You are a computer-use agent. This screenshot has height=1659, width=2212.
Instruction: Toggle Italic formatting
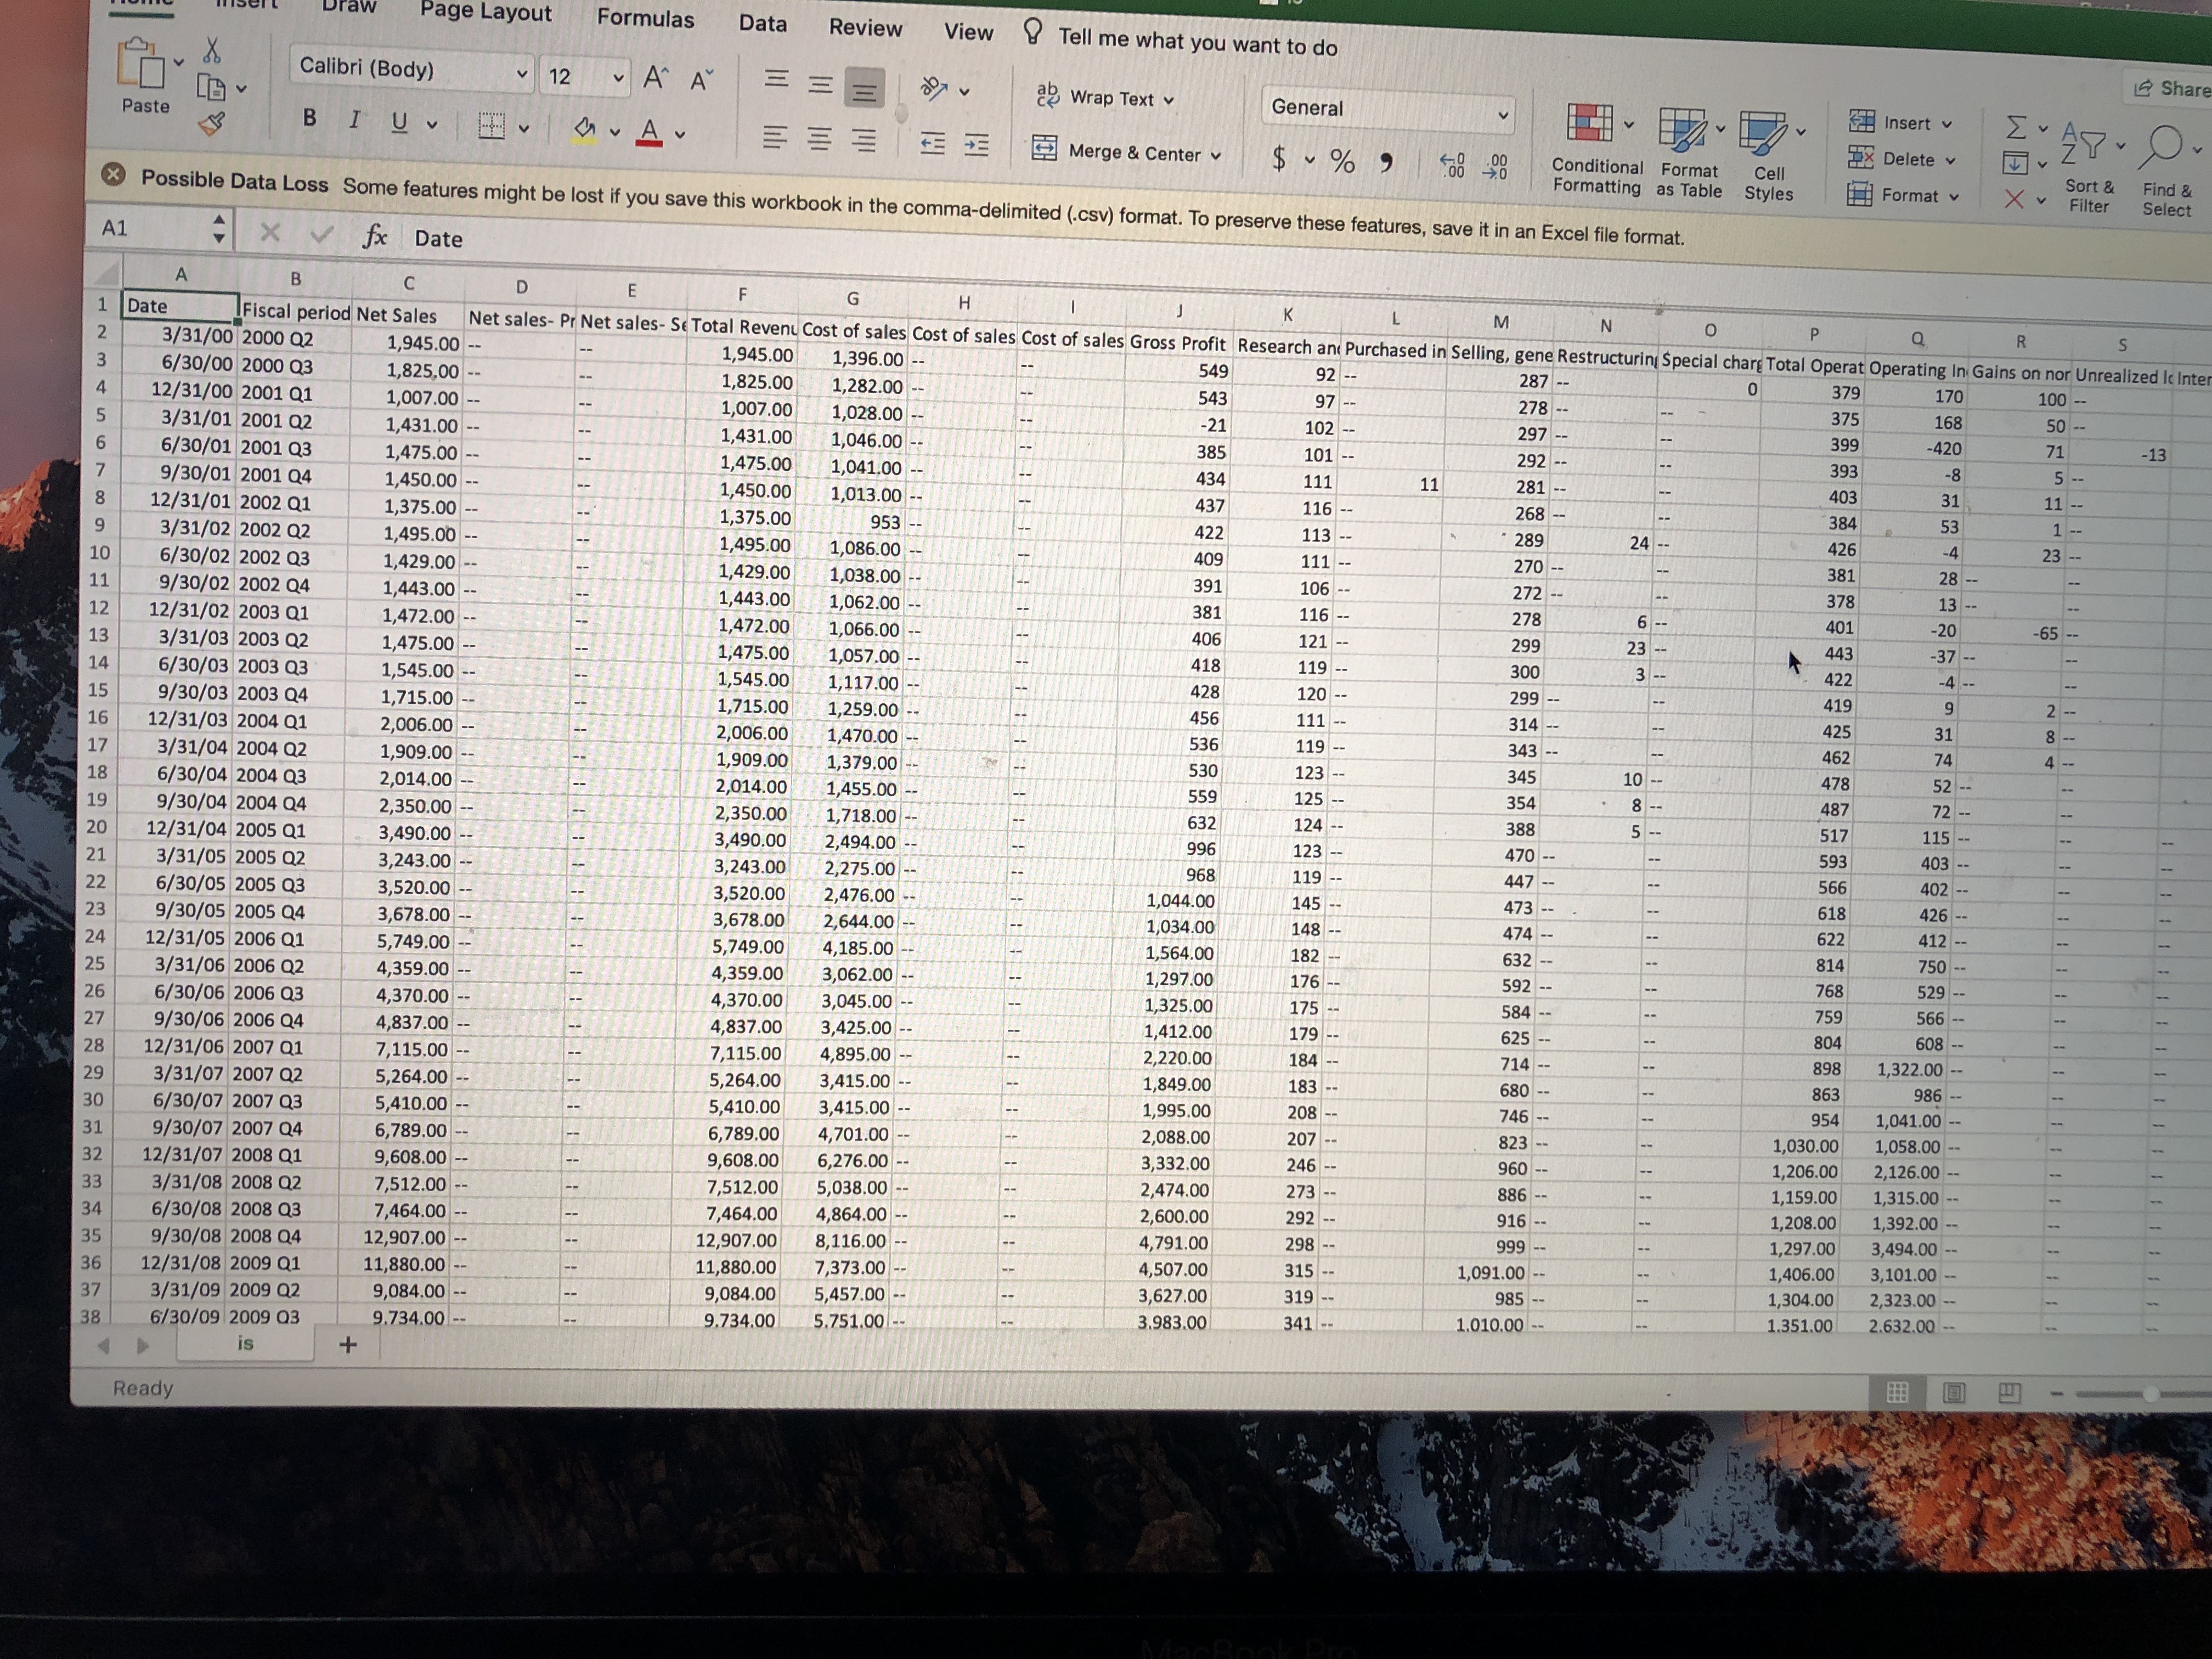pyautogui.click(x=354, y=120)
